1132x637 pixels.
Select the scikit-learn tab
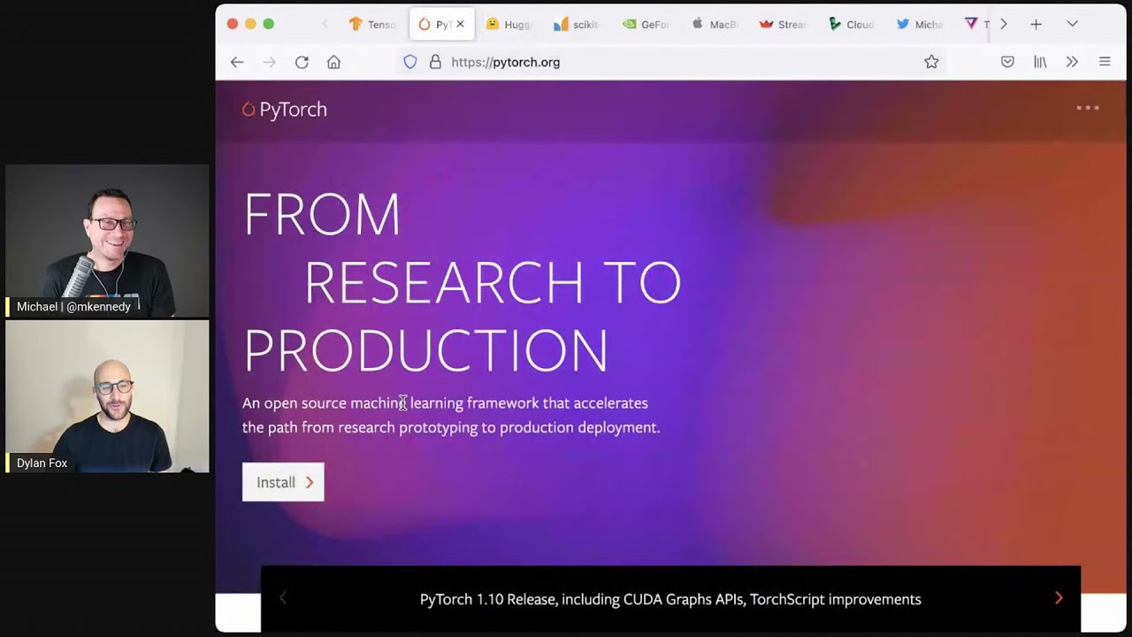[577, 24]
